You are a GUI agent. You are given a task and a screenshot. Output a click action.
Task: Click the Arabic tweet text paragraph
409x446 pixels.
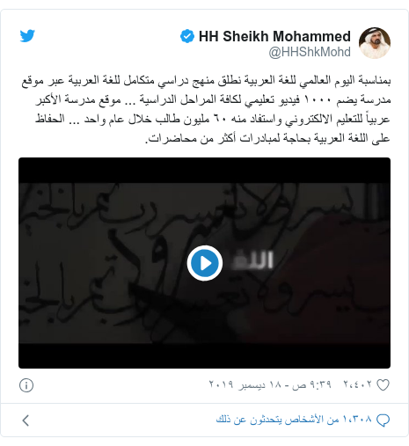tap(206, 109)
